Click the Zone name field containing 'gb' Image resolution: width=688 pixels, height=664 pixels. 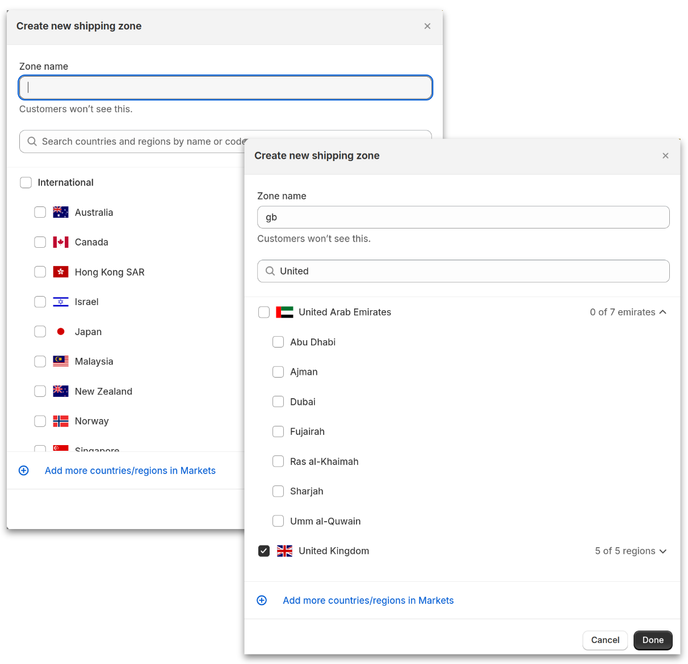point(463,217)
